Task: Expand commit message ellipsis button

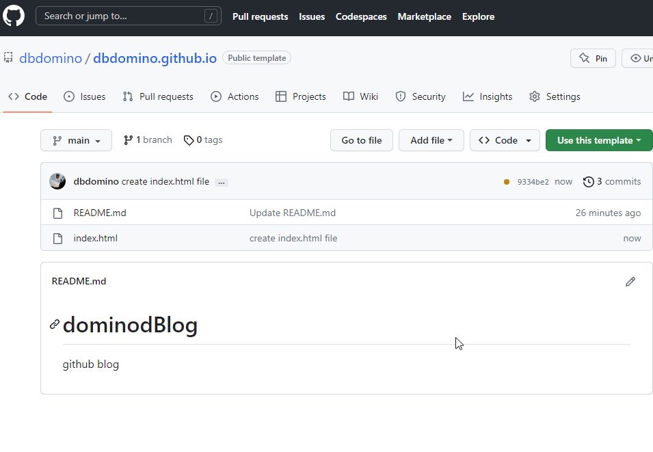Action: (x=221, y=182)
